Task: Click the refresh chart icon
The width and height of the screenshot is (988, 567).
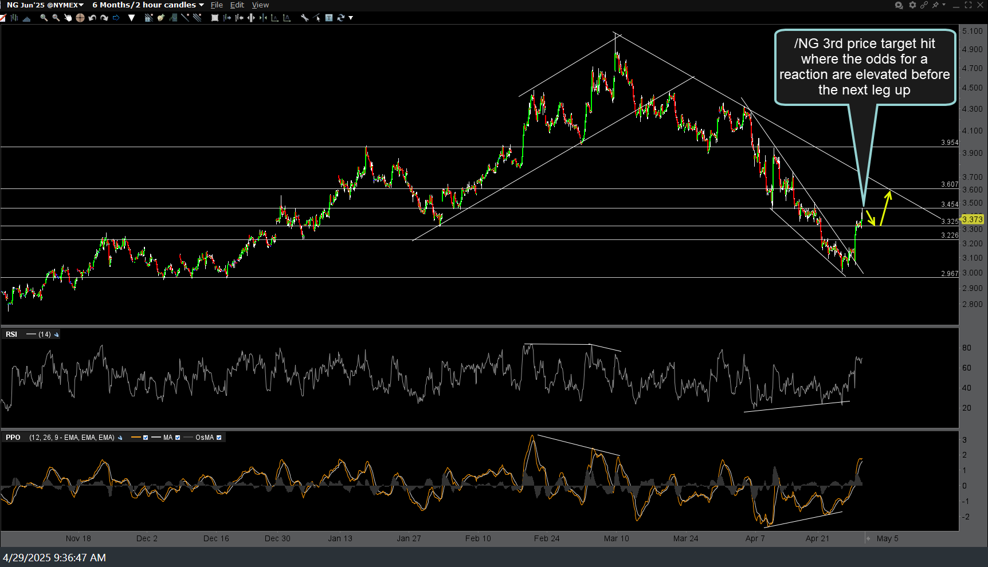Action: pos(341,18)
